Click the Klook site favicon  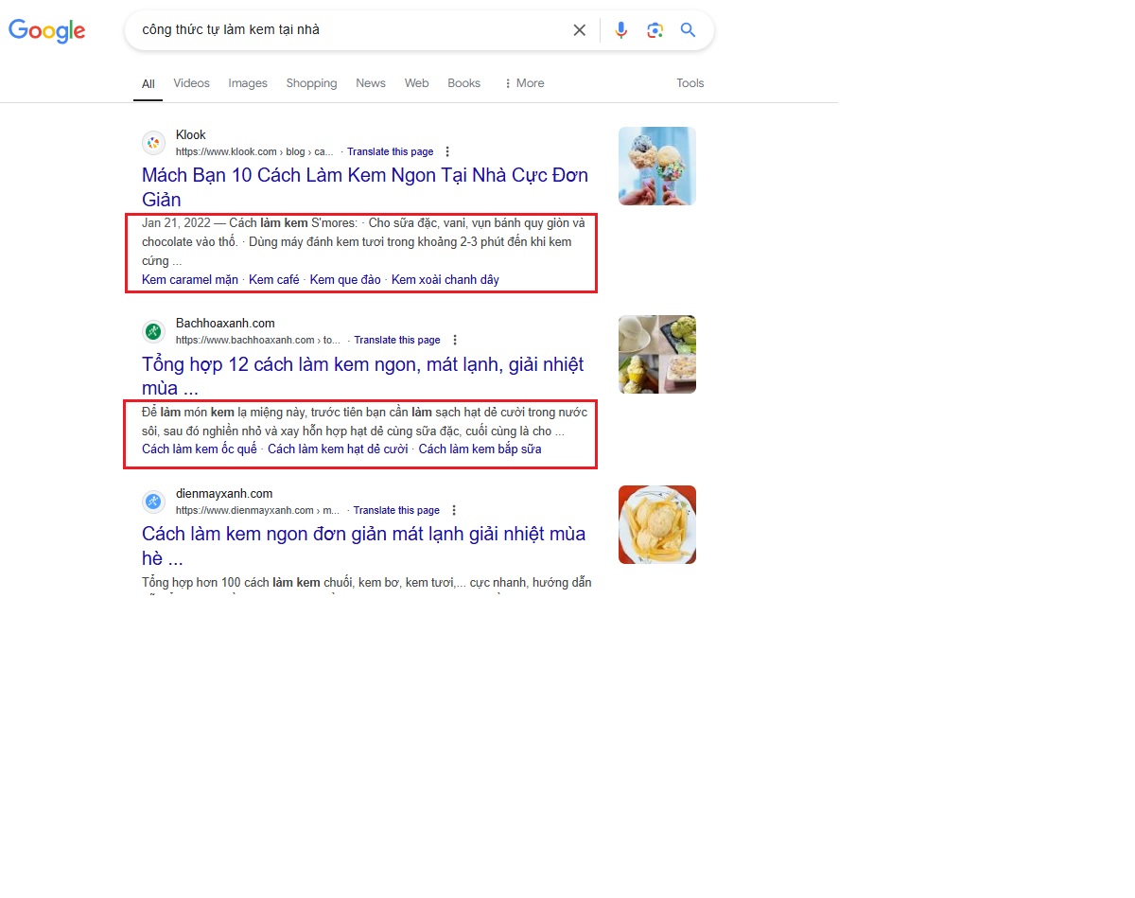[x=153, y=143]
